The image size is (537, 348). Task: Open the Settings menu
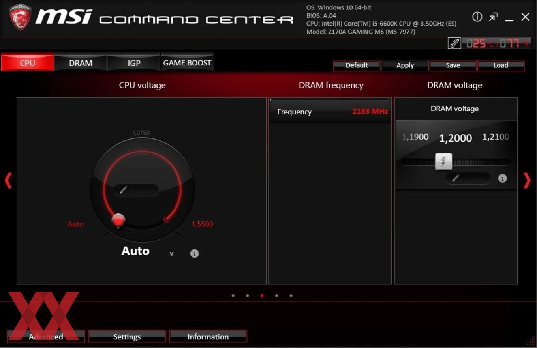[127, 337]
